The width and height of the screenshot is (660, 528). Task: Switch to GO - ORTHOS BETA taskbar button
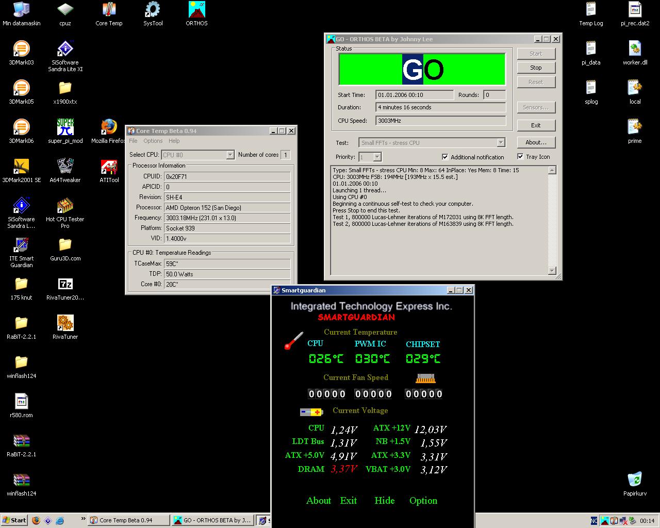click(x=212, y=520)
